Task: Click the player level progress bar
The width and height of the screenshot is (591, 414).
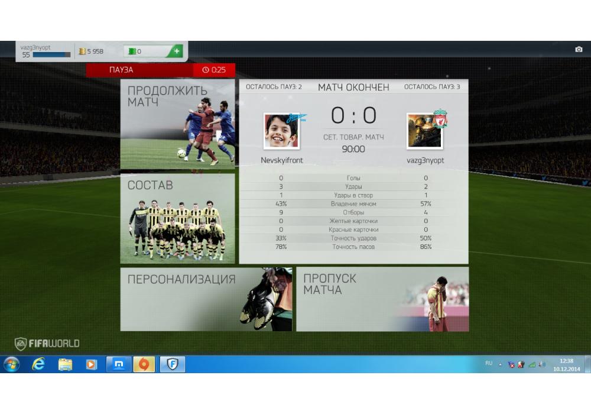Action: [x=51, y=55]
